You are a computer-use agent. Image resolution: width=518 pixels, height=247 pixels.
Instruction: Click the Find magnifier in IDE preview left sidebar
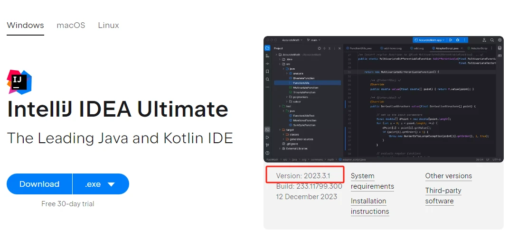click(267, 80)
